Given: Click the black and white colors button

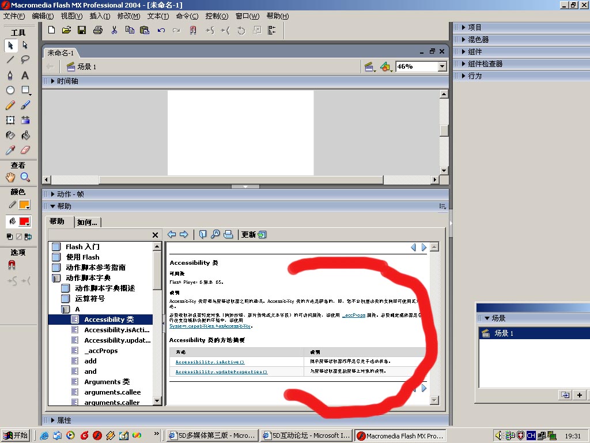Looking at the screenshot, I should point(10,236).
